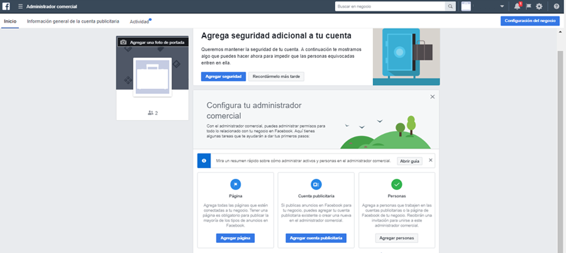Focus the Buscar en negocio search field

(390, 6)
